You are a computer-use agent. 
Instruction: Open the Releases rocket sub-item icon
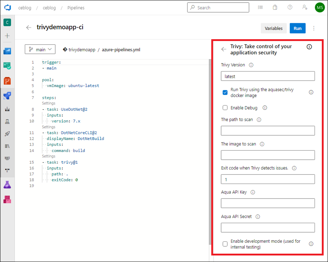7,134
